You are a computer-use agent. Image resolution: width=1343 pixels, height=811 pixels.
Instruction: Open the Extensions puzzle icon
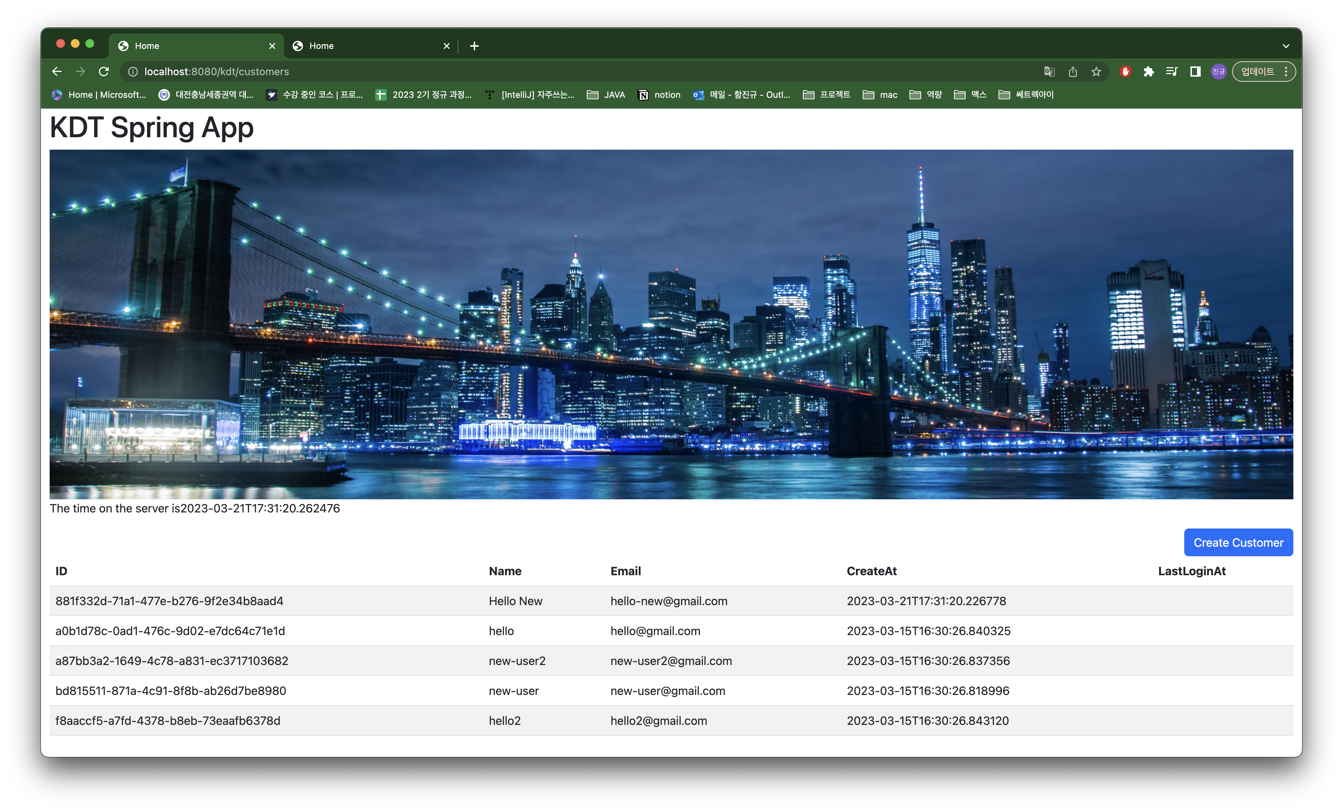1148,72
